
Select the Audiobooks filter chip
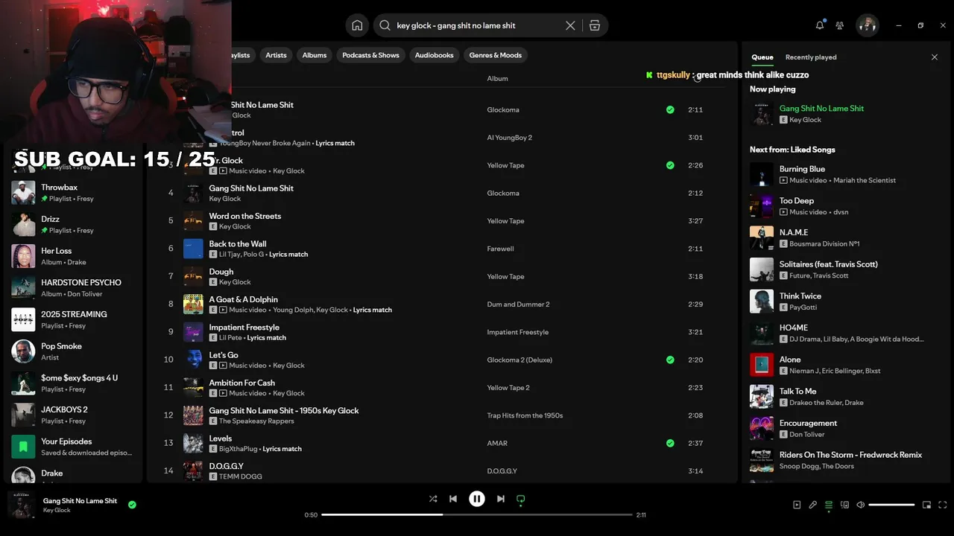[434, 55]
